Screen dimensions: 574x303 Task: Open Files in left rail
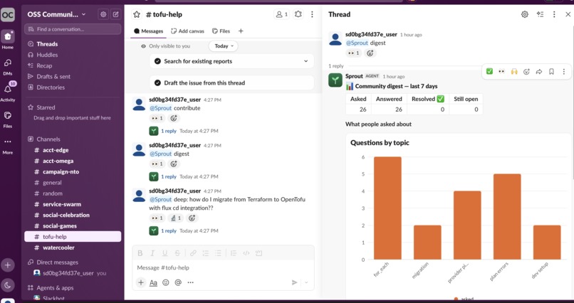[x=8, y=119]
